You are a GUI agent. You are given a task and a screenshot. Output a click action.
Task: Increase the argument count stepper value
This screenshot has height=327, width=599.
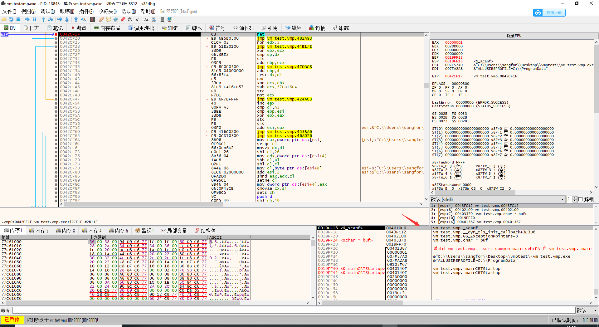pos(575,198)
